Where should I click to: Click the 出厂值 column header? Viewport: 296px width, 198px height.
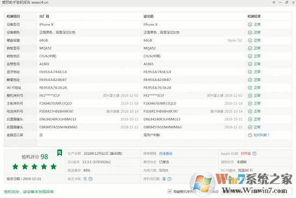[44, 16]
